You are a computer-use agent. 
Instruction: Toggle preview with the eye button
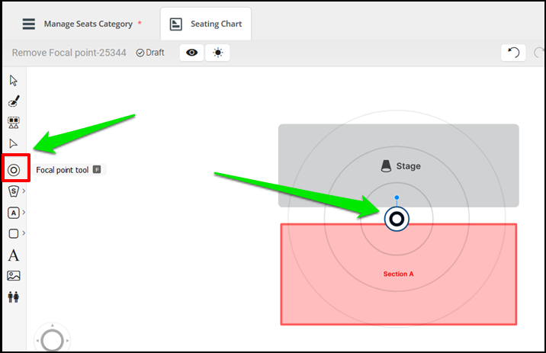pyautogui.click(x=191, y=53)
